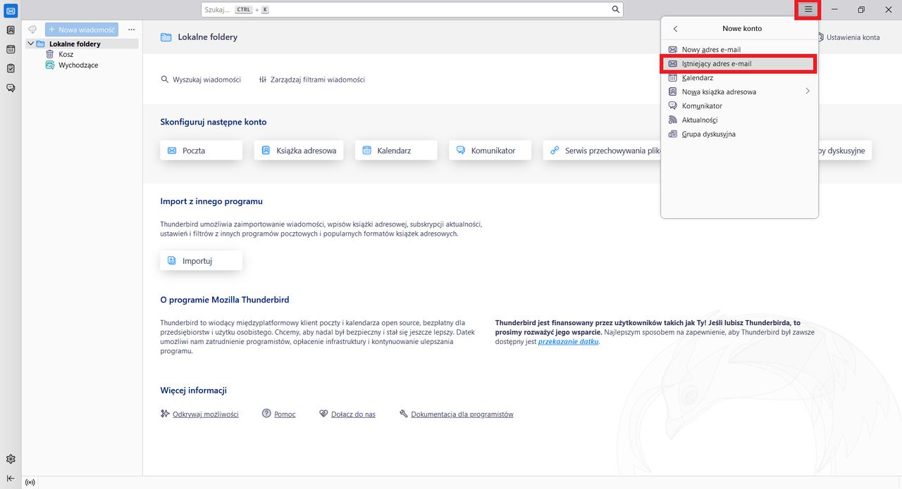Click the Kalendarz account setup card
Viewport: 902px width, 489px height.
[396, 151]
